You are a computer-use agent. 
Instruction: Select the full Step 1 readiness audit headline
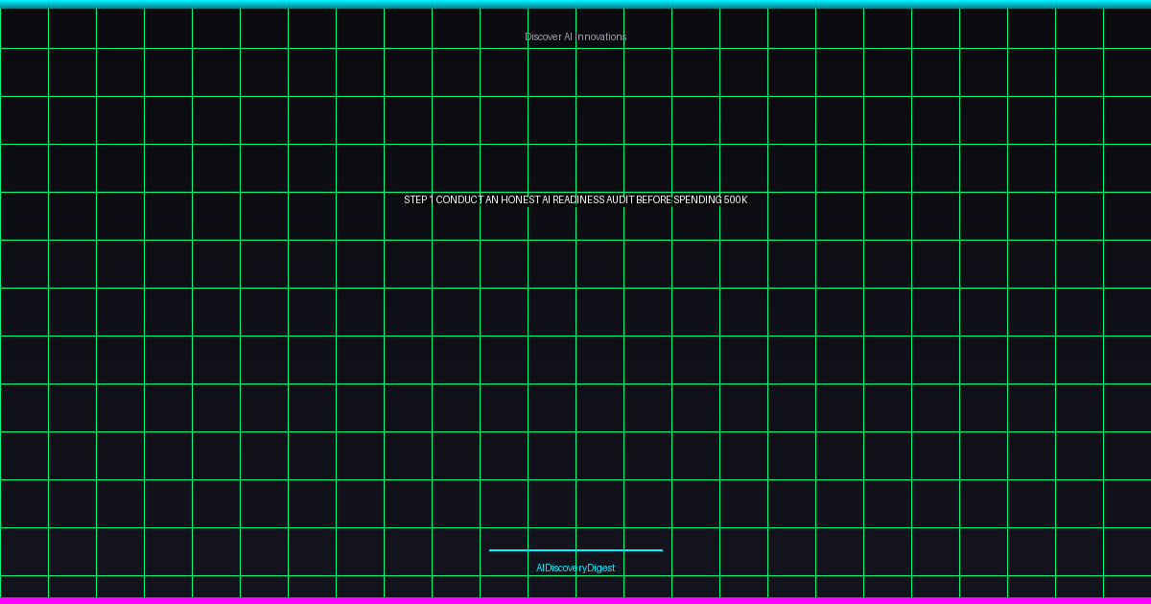pyautogui.click(x=575, y=199)
